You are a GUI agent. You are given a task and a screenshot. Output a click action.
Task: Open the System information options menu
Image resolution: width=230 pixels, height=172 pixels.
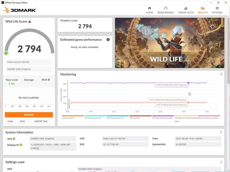(221, 132)
